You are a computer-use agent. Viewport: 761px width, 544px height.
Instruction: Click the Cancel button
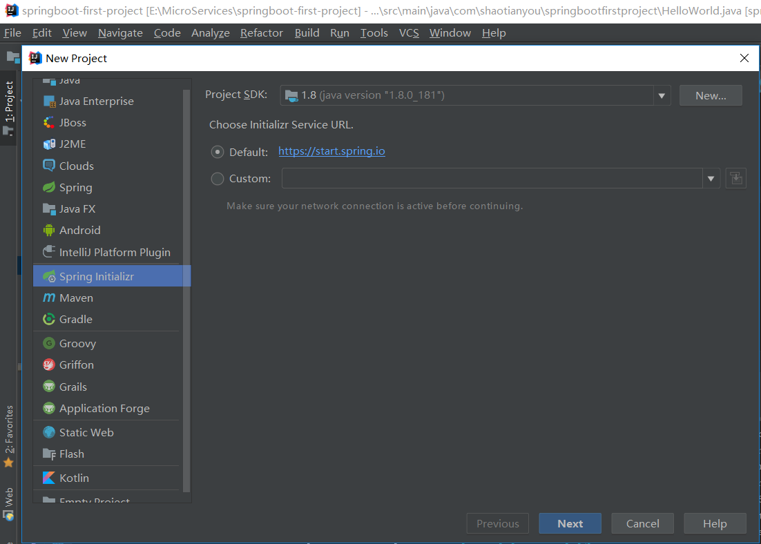tap(643, 523)
